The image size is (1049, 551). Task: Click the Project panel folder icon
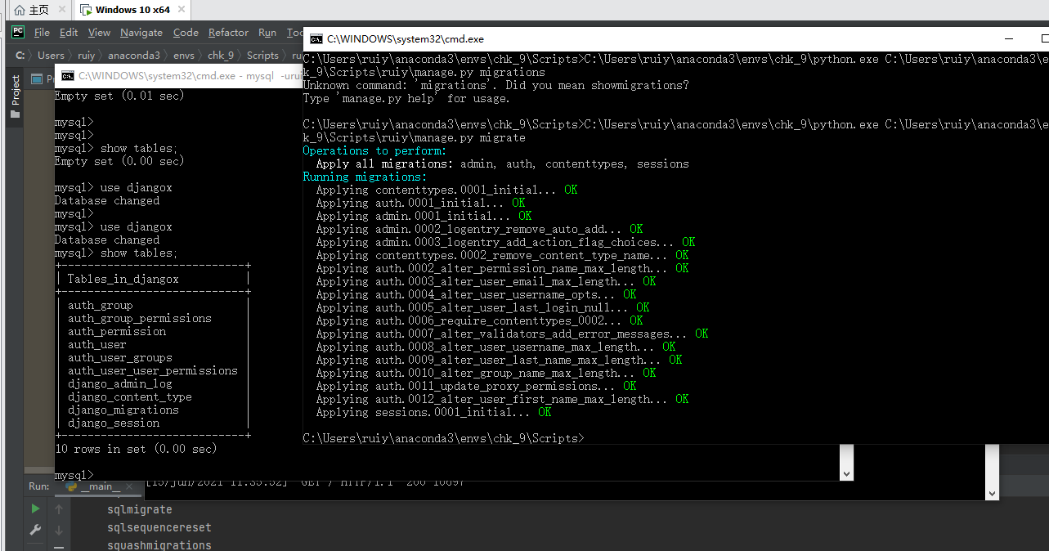[x=15, y=114]
